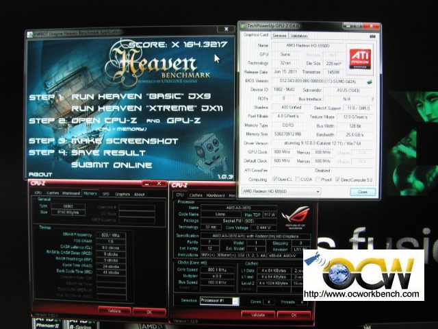Open the SPD tab in left CPU-Z window
Viewport: 438px width, 329px height.
coord(105,193)
